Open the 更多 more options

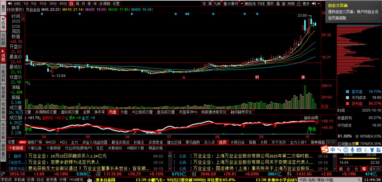click(306, 4)
